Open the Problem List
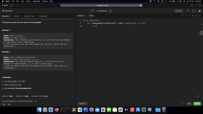Screen dimensions: 203x114 [101, 11]
